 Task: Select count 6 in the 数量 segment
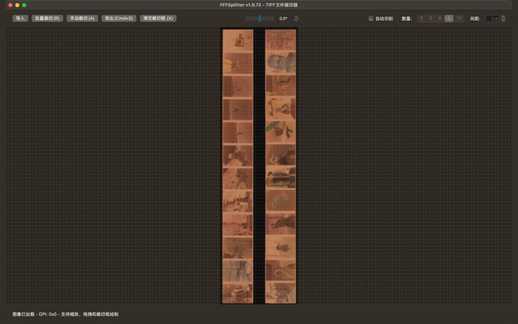[449, 19]
